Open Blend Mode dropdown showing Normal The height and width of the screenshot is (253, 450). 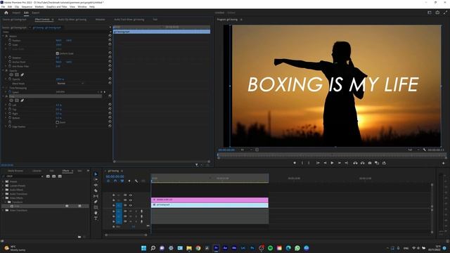tap(70, 83)
